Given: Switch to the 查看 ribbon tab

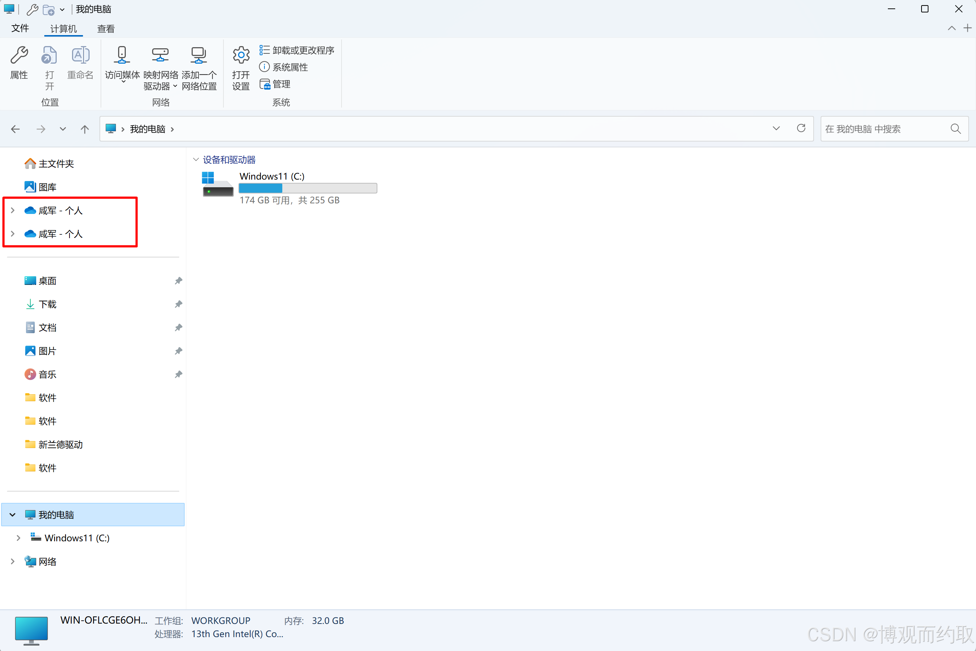Looking at the screenshot, I should click(105, 29).
